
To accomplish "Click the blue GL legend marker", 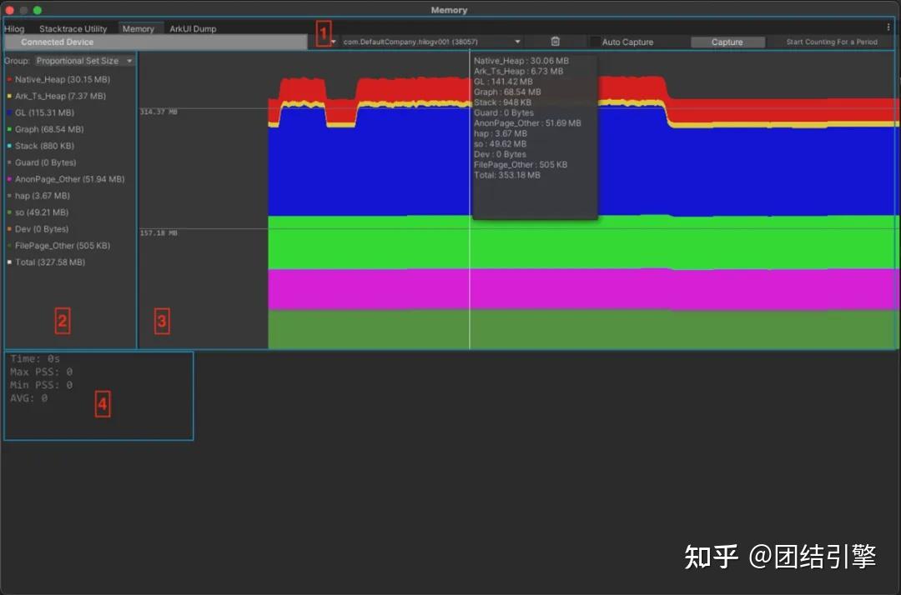I will (x=10, y=112).
